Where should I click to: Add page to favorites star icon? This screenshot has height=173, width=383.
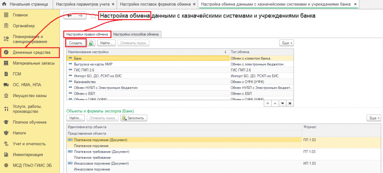[93, 16]
